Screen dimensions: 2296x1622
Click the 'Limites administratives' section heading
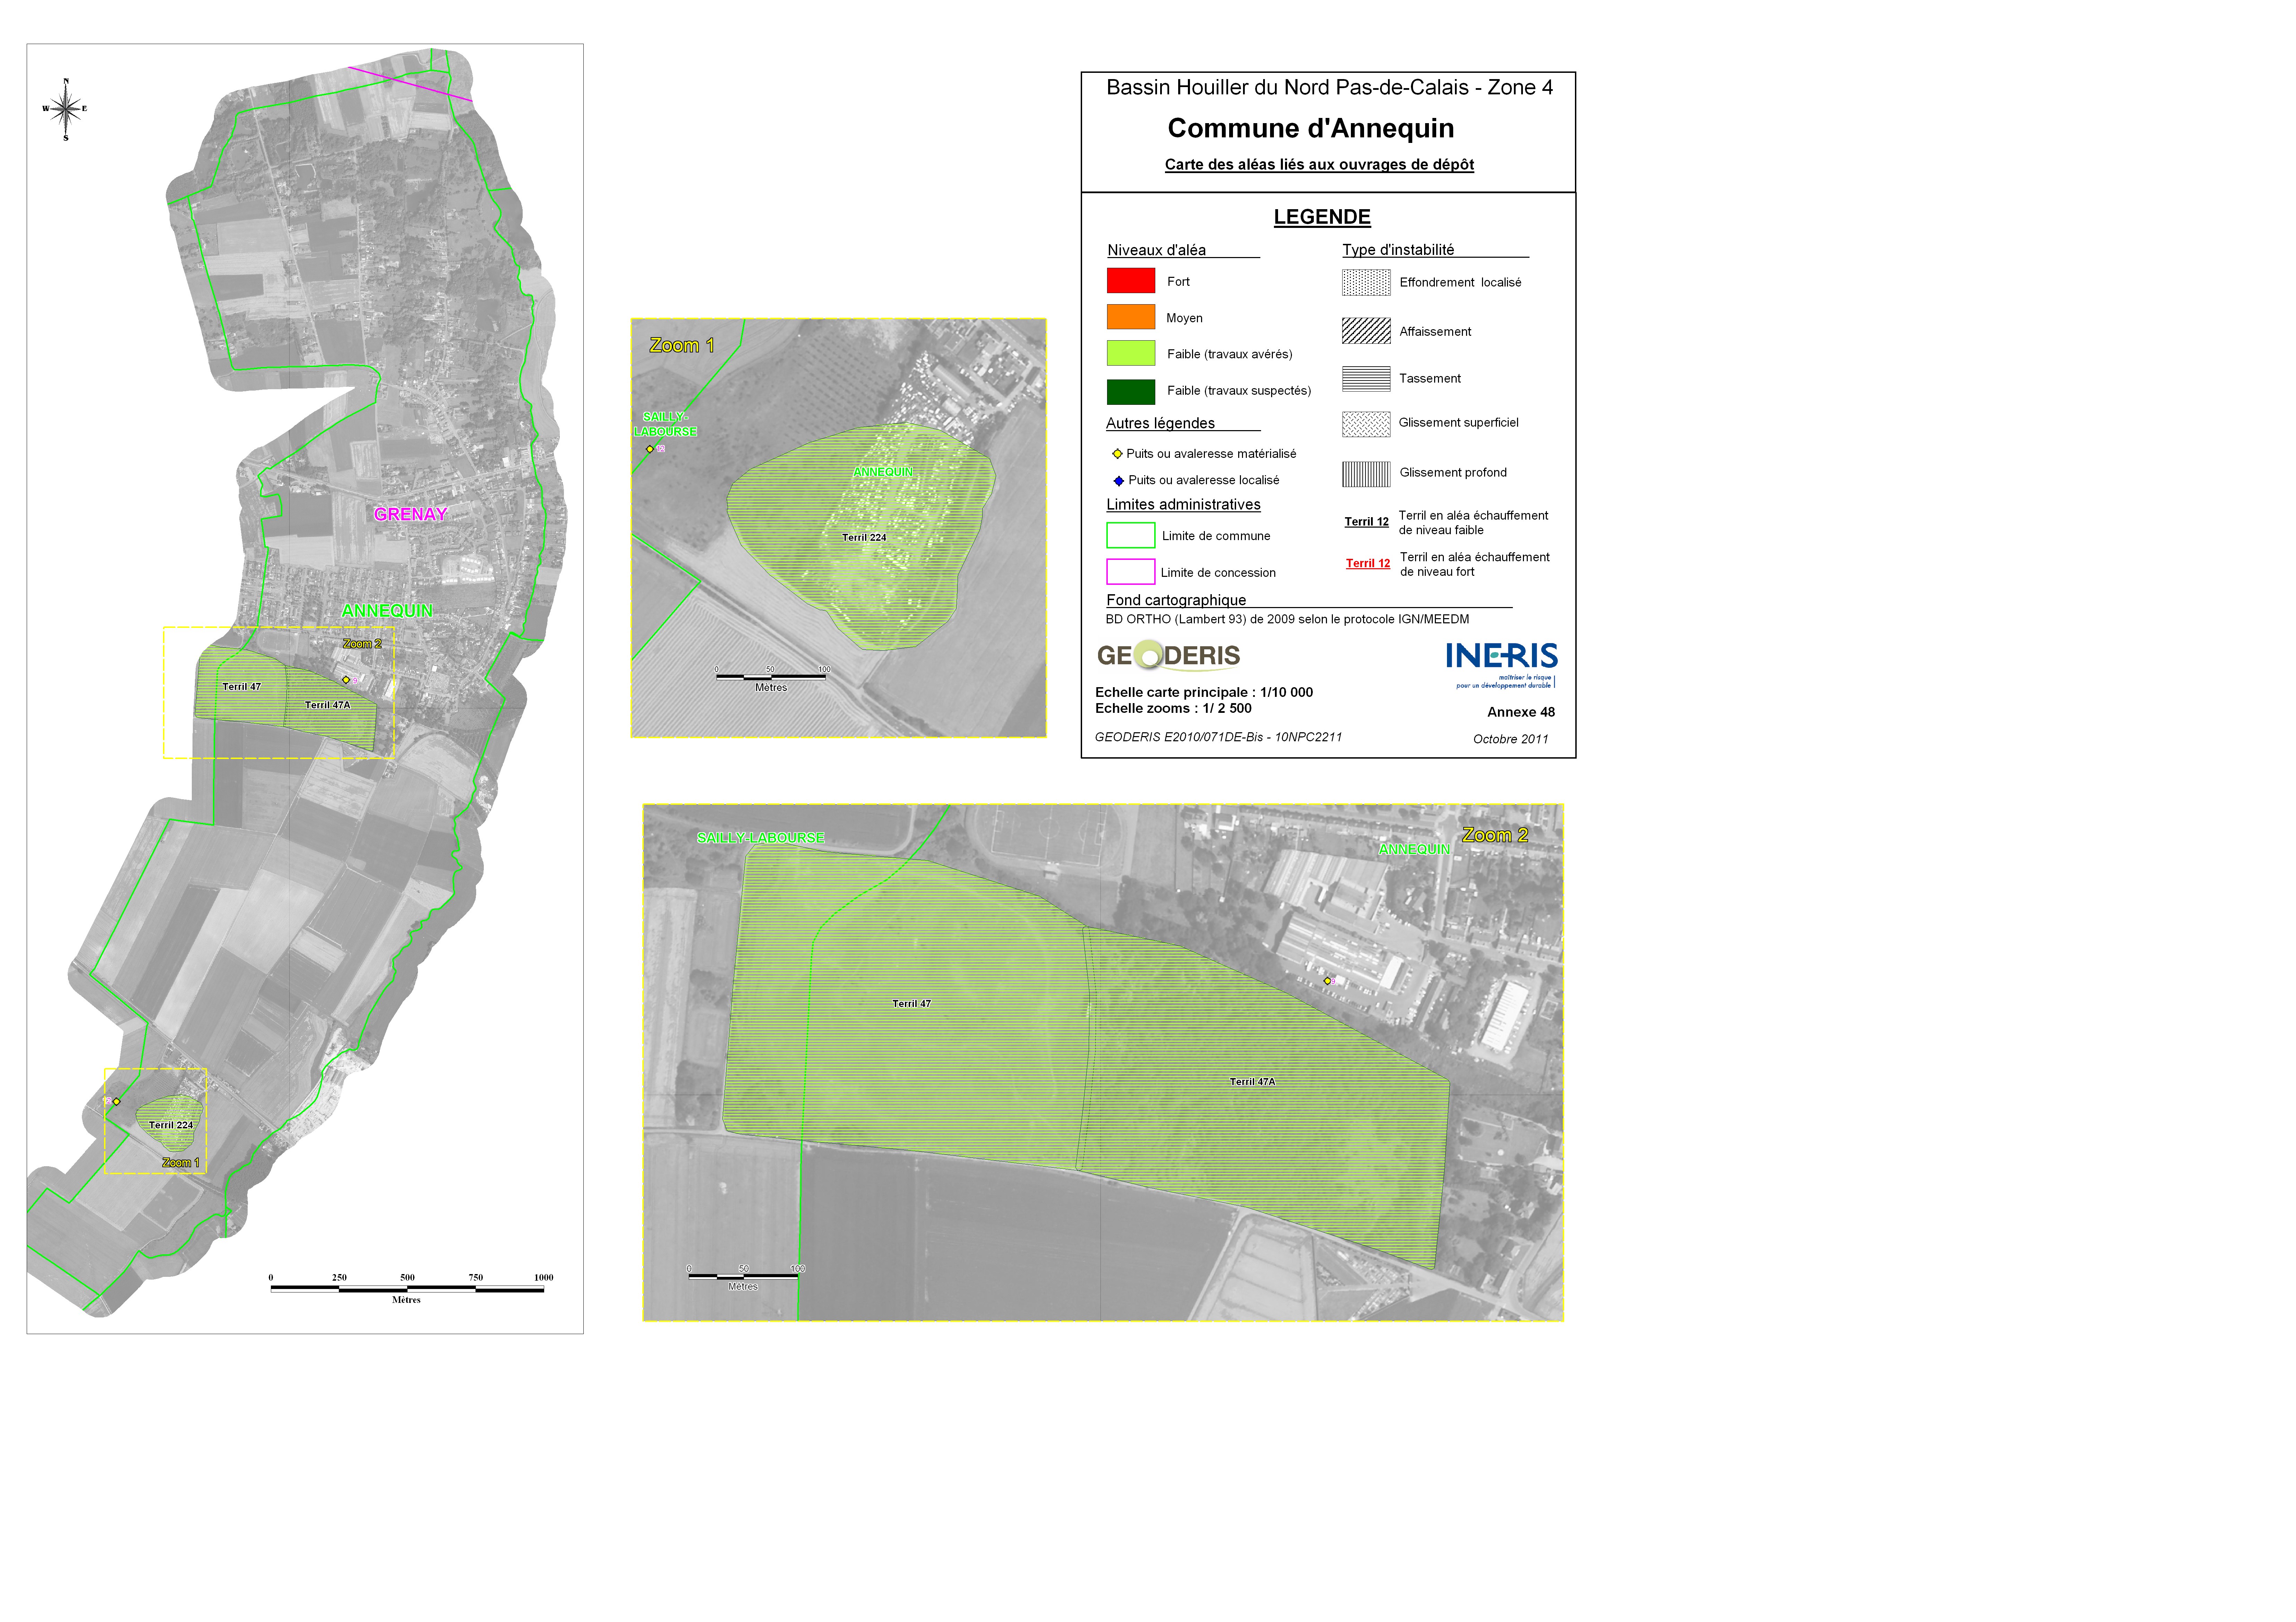point(1183,505)
